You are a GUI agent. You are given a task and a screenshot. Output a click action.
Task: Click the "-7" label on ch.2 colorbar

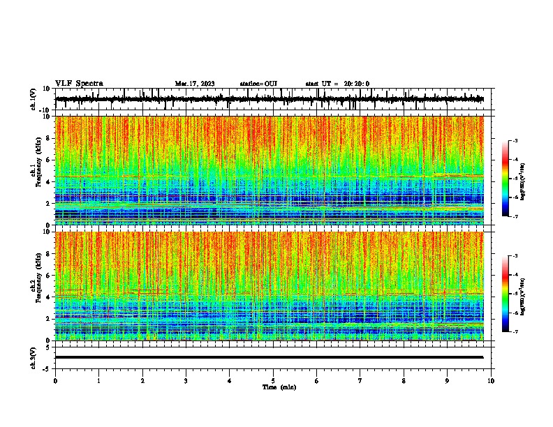(x=515, y=331)
